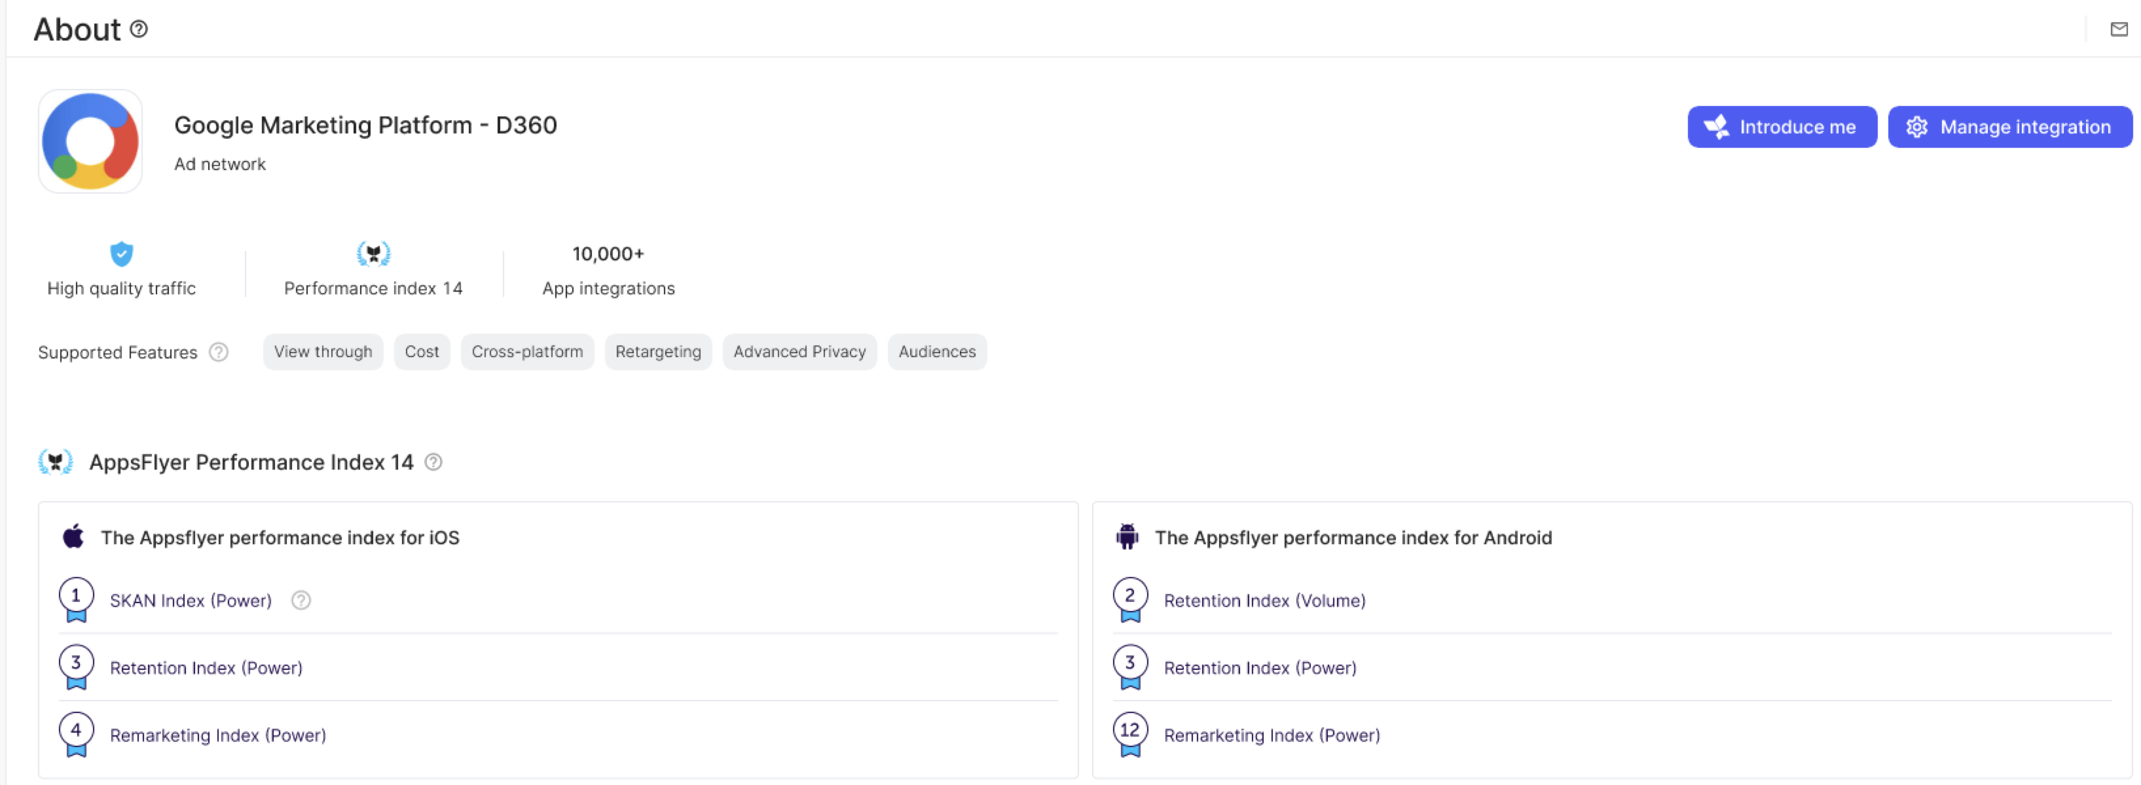Click the "Ad network" subtitle text
This screenshot has height=785, width=2141.
click(220, 164)
